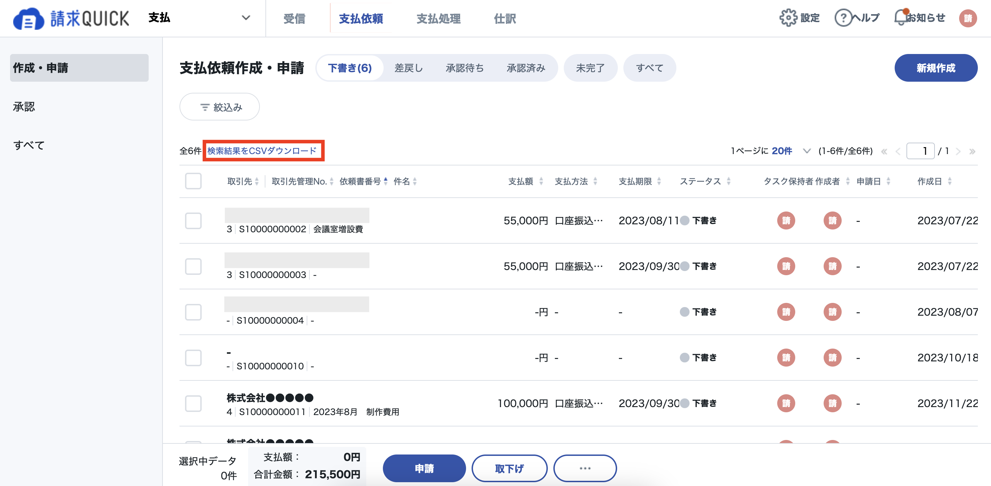This screenshot has height=486, width=991.
Task: Click the filter icon in 絞込み button
Action: click(205, 107)
